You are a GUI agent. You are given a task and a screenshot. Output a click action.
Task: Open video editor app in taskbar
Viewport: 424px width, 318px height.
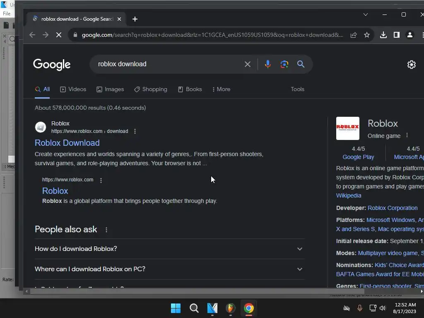[212, 308]
